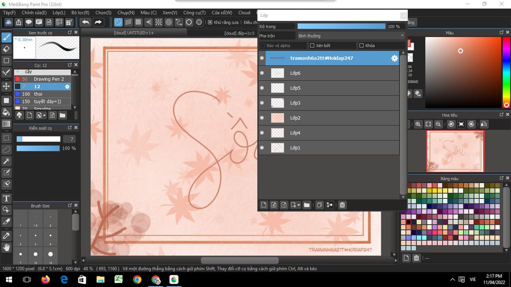Image resolution: width=511 pixels, height=287 pixels.
Task: Click brush size value field showing 7
Action: click(x=69, y=139)
